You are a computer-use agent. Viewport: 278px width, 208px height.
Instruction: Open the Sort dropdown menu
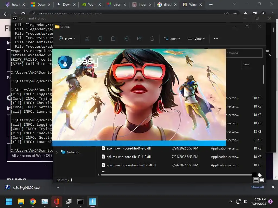(172, 38)
